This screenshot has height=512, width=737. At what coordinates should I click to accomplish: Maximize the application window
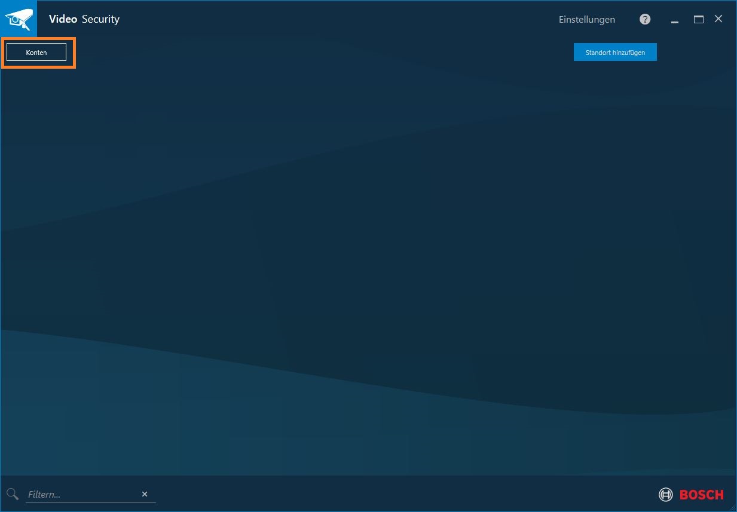coord(698,19)
